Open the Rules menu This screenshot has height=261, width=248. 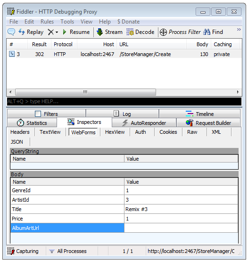click(x=47, y=22)
